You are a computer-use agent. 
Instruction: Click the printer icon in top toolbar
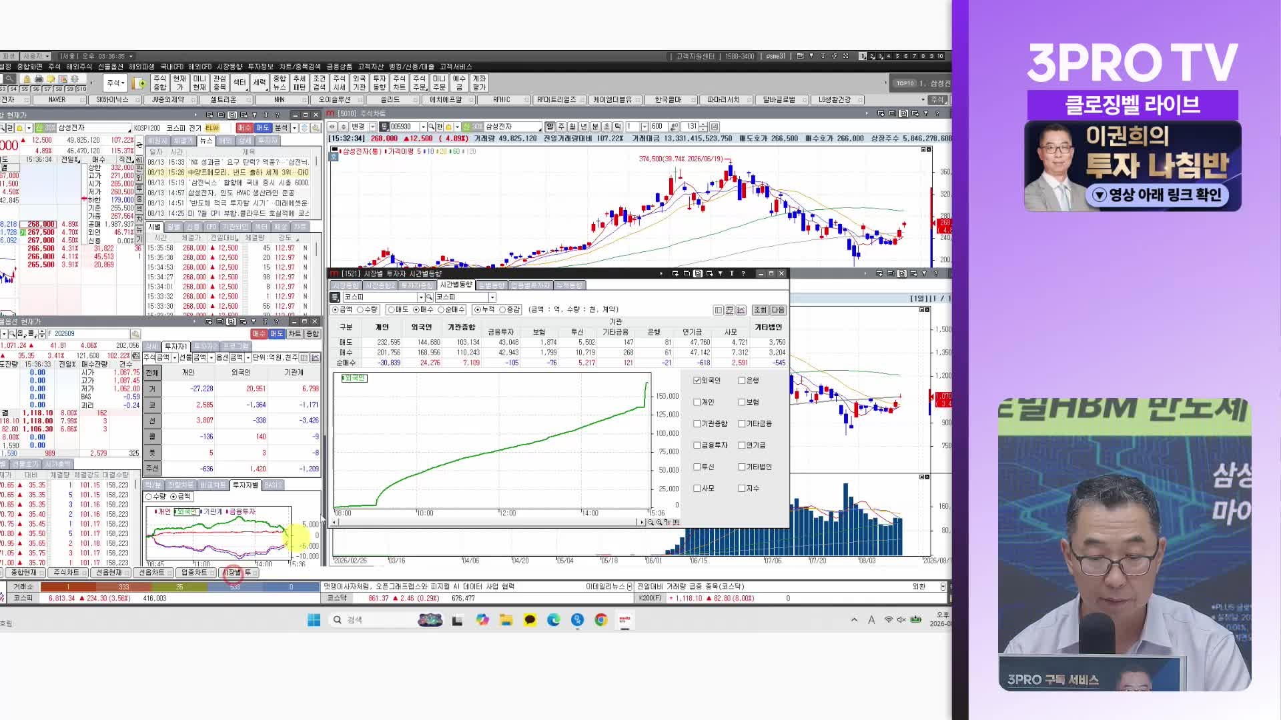tap(39, 79)
